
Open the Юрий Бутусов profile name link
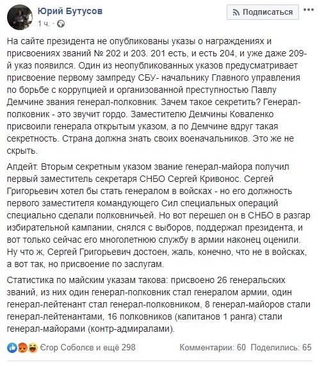point(70,11)
